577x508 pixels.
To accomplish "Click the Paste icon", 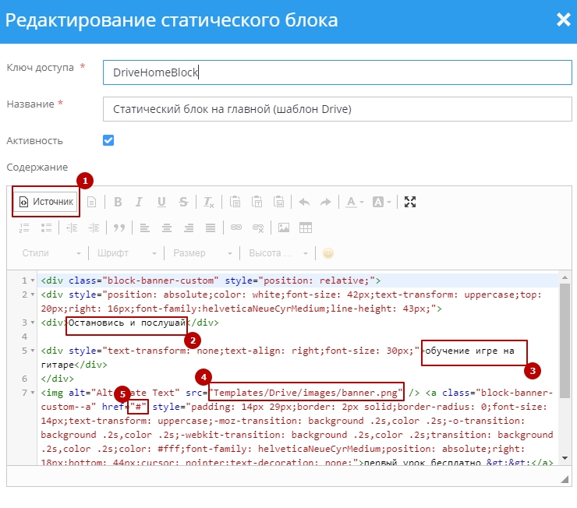I will (235, 202).
